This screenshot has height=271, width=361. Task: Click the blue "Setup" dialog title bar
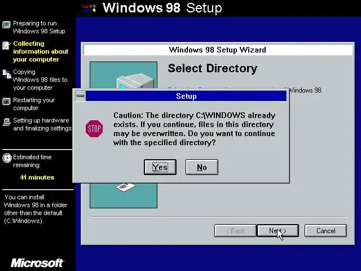click(x=186, y=96)
